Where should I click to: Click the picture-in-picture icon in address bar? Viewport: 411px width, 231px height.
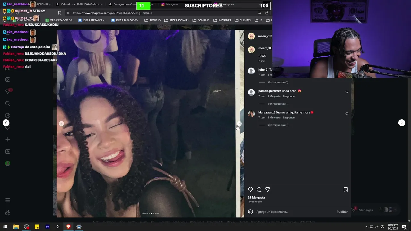tap(259, 13)
